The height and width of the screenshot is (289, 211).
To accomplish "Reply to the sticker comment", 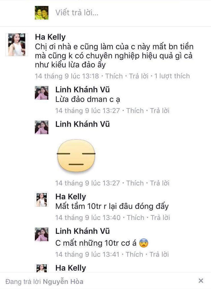I will click(x=159, y=183).
